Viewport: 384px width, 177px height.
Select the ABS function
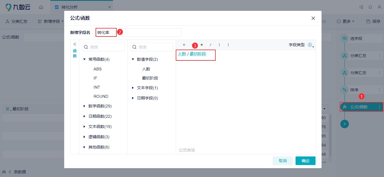98,69
